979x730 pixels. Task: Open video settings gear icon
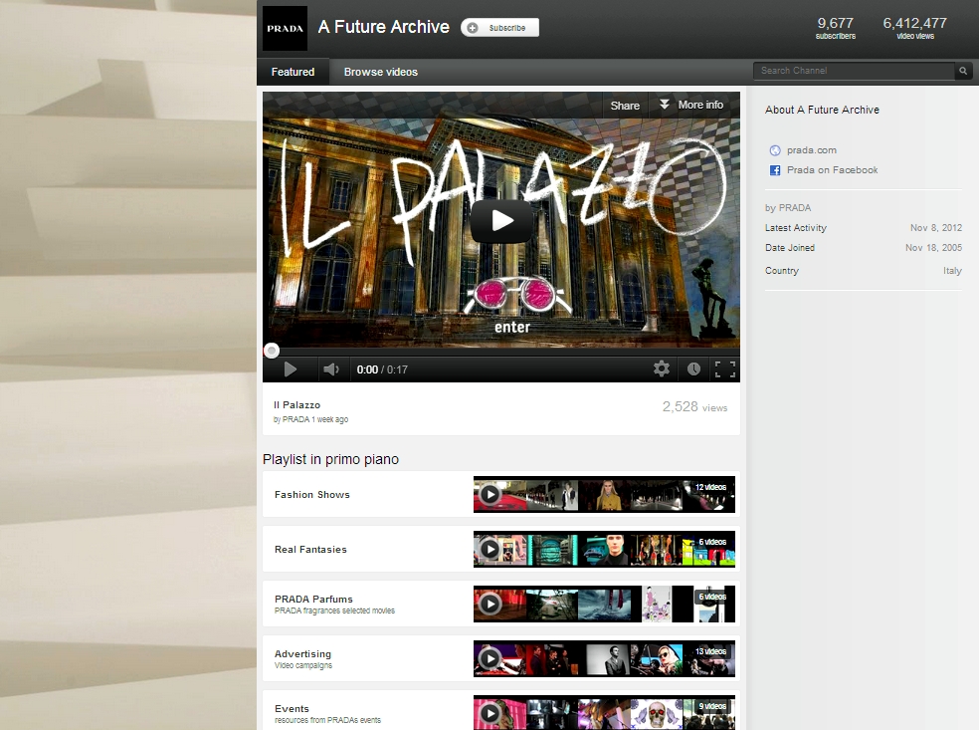[x=662, y=369]
